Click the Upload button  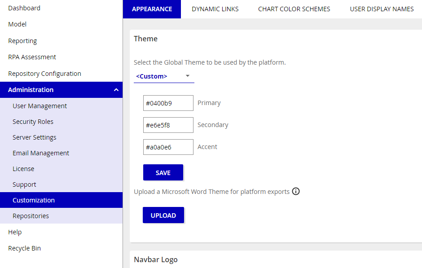pyautogui.click(x=163, y=215)
